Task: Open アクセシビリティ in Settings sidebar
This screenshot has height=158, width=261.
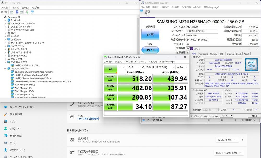Action: (x=14, y=150)
